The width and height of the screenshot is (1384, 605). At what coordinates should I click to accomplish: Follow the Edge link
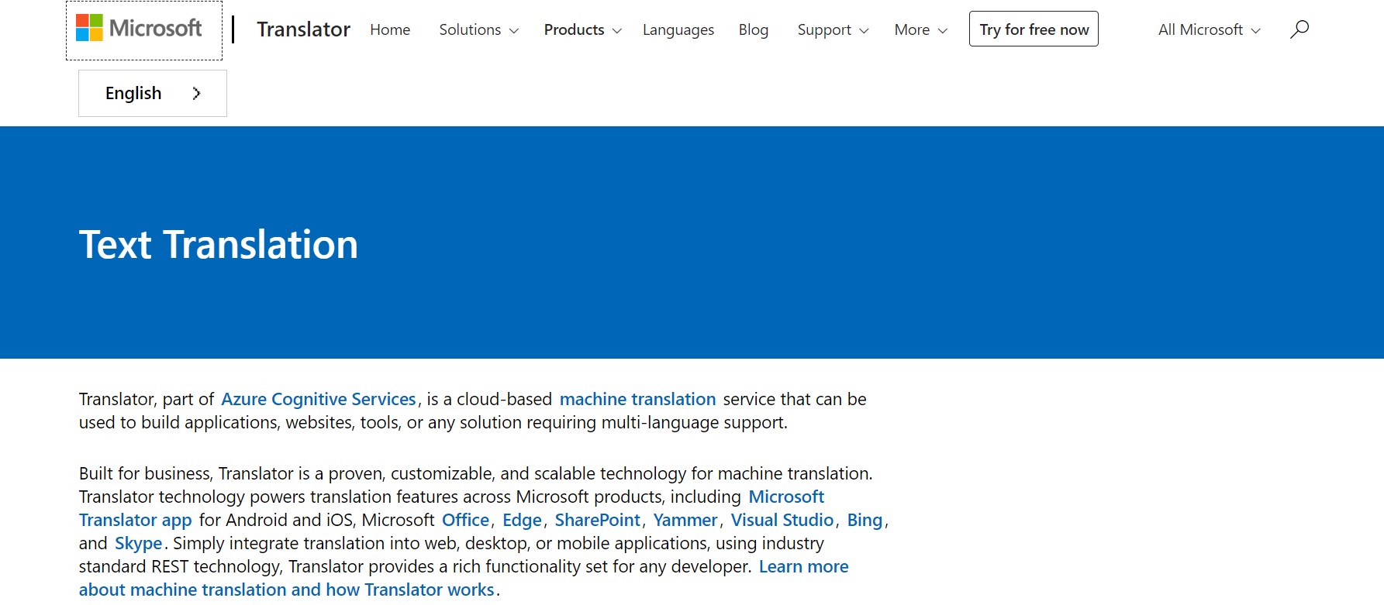tap(522, 520)
